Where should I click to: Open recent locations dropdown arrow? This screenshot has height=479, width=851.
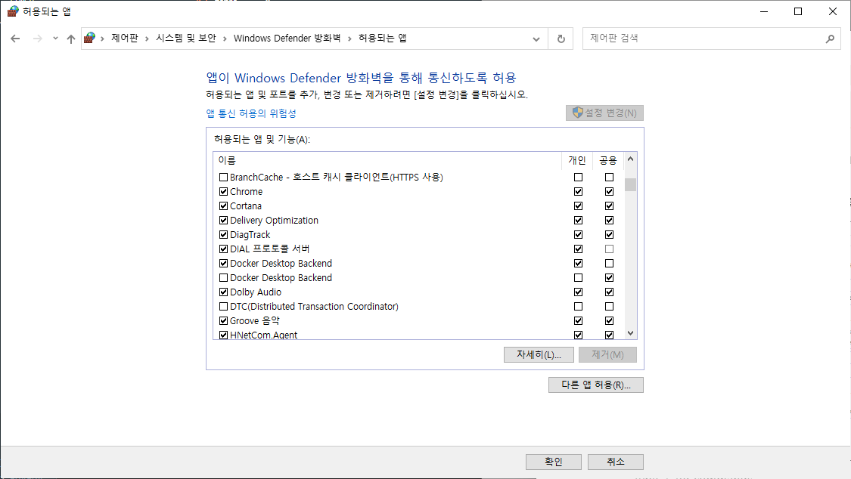[x=55, y=39]
